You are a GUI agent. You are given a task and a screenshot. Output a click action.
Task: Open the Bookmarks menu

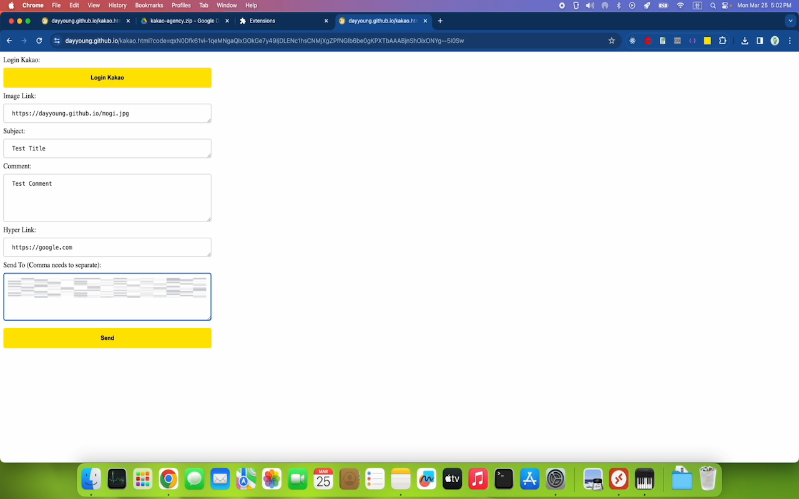pyautogui.click(x=149, y=5)
